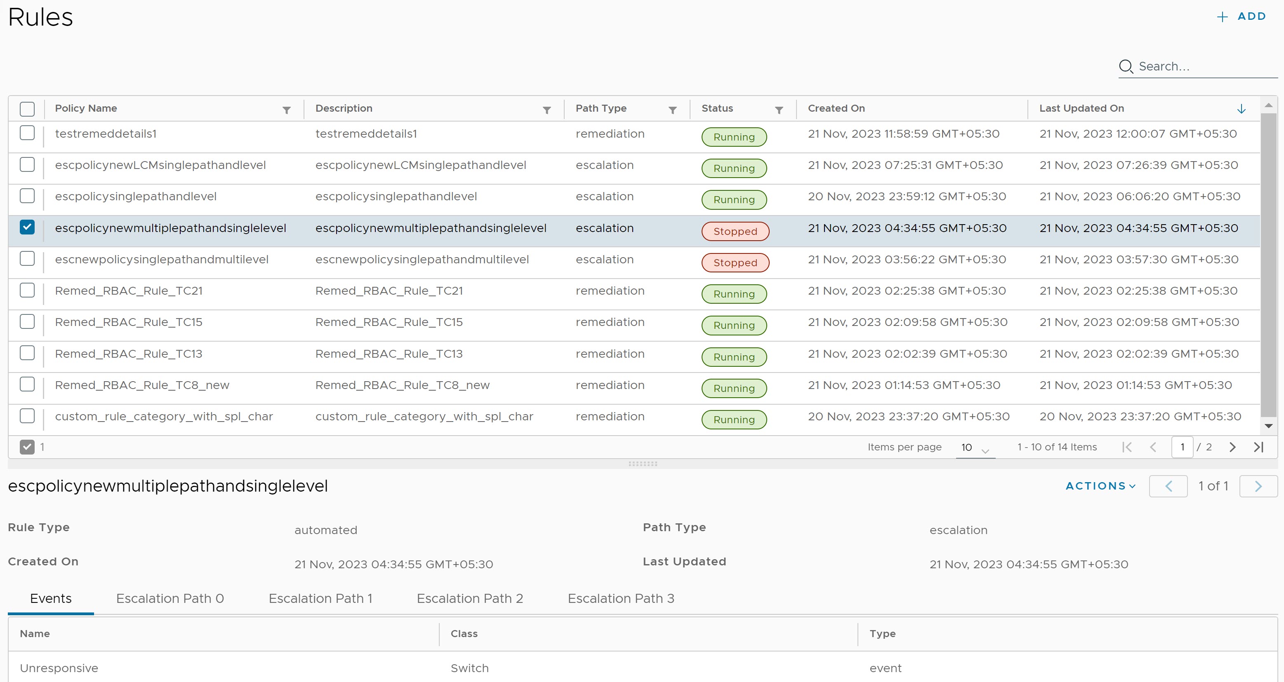Go to next page of rules
The width and height of the screenshot is (1284, 682).
tap(1233, 447)
